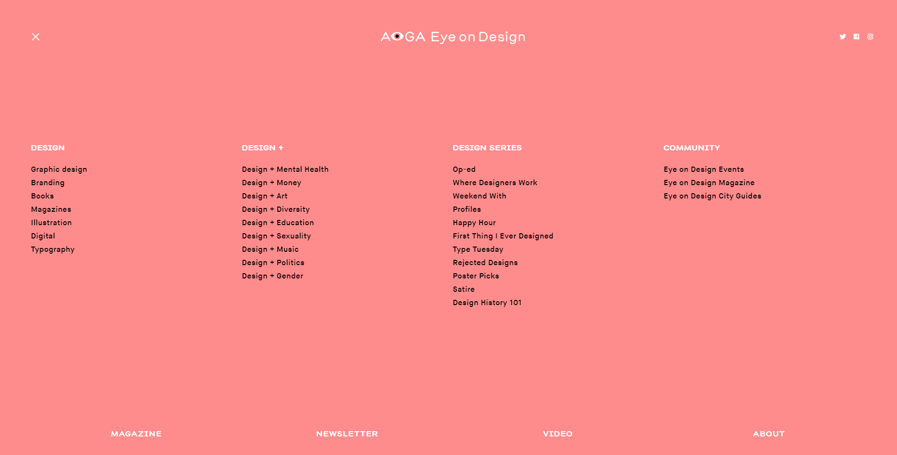Open VIDEO in the bottom navigation
The height and width of the screenshot is (455, 897).
(x=558, y=434)
